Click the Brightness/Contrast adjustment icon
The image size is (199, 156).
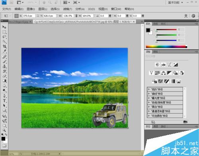click(158, 65)
